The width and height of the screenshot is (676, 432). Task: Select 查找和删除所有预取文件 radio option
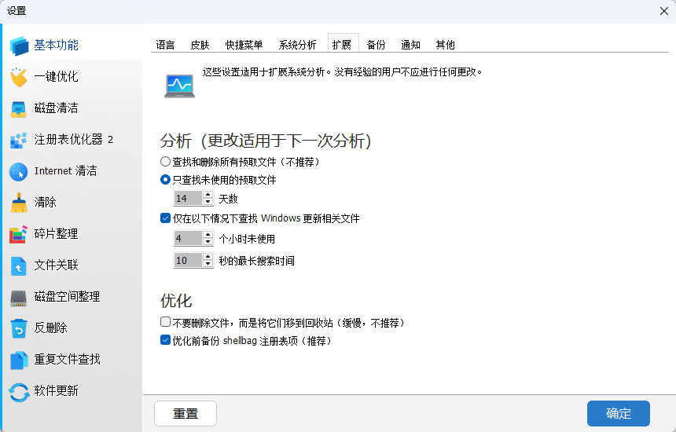[165, 162]
